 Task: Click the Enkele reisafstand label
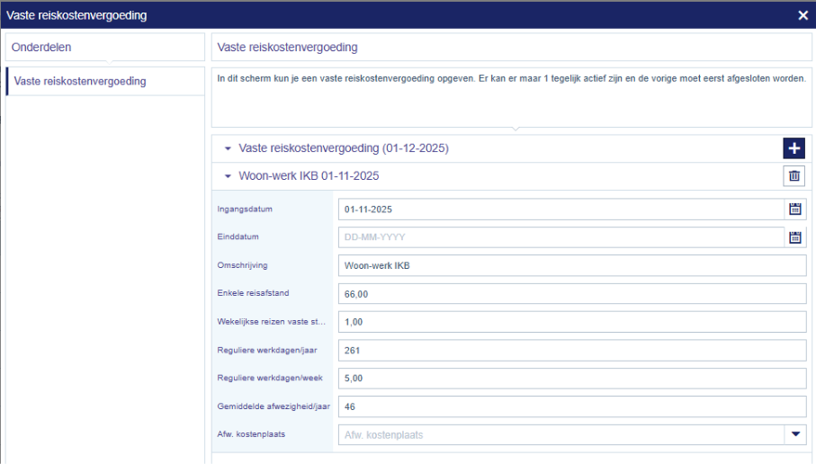pyautogui.click(x=253, y=293)
